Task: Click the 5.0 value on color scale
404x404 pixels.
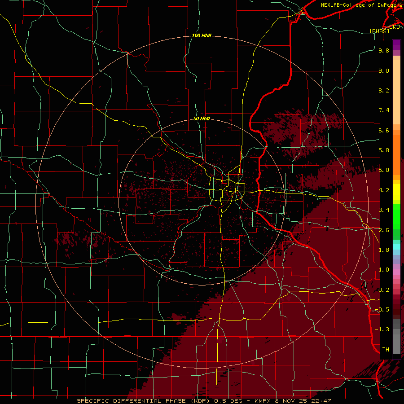Action: click(384, 170)
